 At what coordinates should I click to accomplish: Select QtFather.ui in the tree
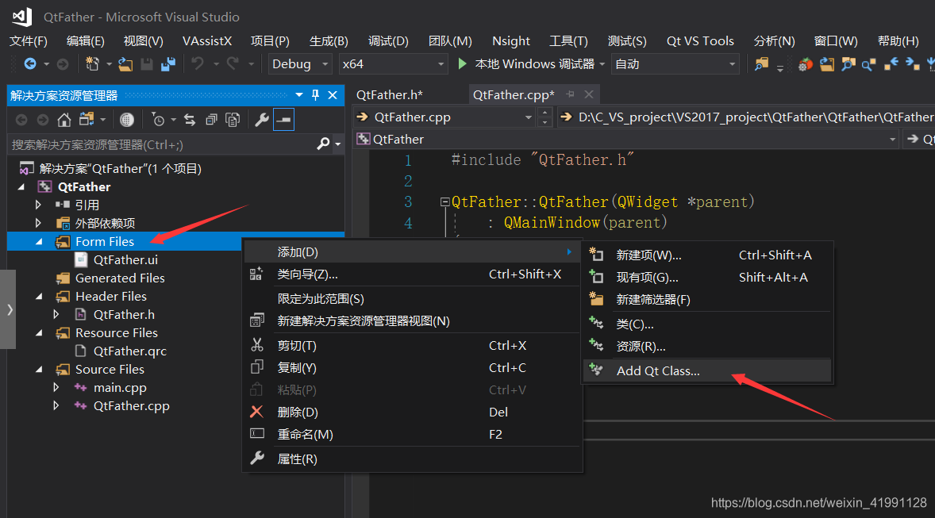tap(125, 260)
